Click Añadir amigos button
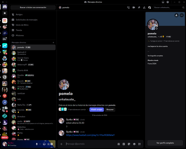This screenshot has width=186, height=149. tap(97, 110)
